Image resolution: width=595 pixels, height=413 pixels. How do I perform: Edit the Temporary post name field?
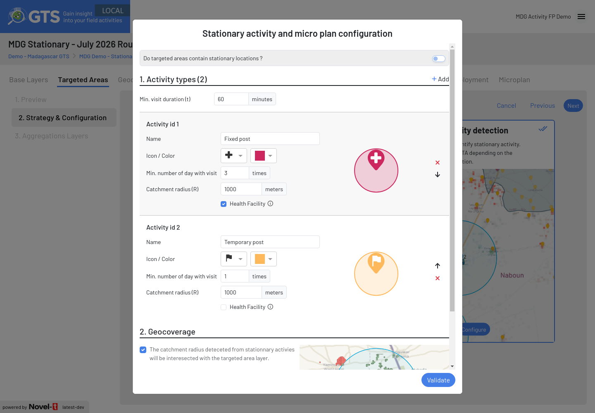click(270, 242)
